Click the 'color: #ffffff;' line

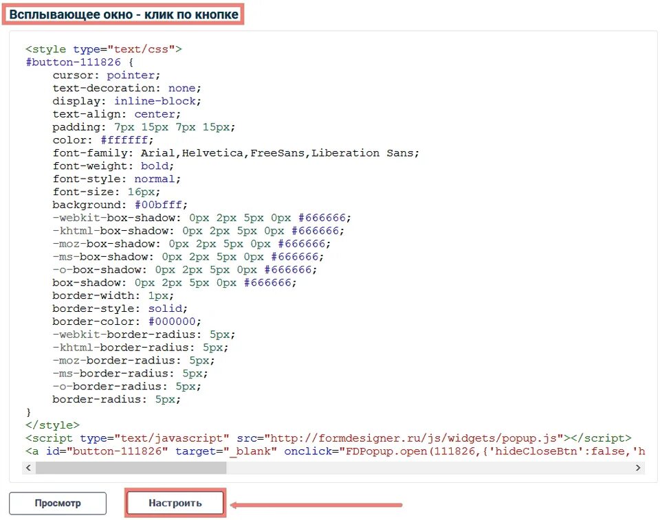click(x=102, y=140)
